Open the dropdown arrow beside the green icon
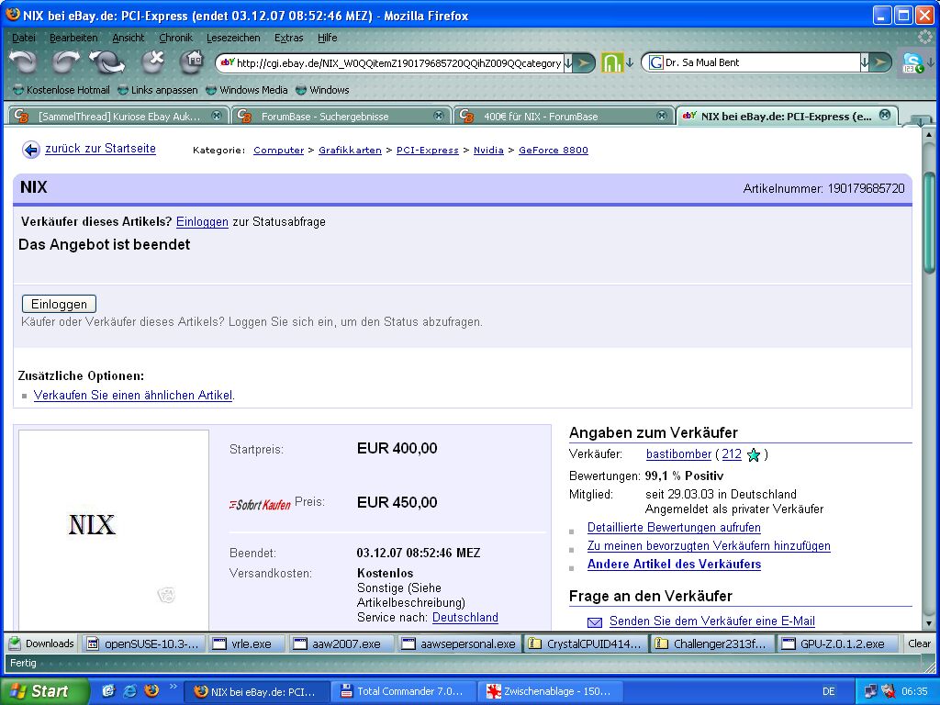The width and height of the screenshot is (940, 705). click(630, 62)
